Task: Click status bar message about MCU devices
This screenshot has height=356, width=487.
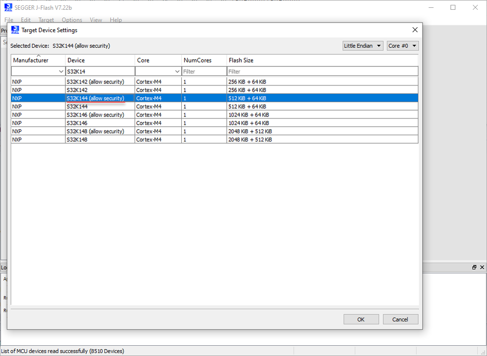Action: (63, 351)
